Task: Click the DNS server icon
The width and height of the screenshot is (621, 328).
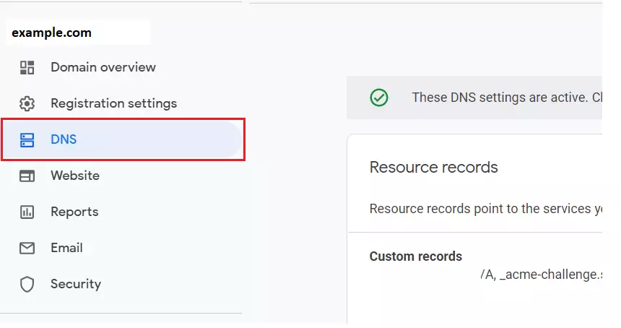Action: click(x=27, y=140)
